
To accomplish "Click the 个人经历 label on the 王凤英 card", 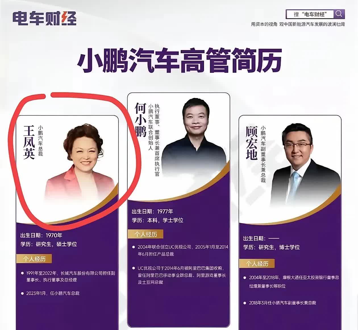I will (x=34, y=259).
